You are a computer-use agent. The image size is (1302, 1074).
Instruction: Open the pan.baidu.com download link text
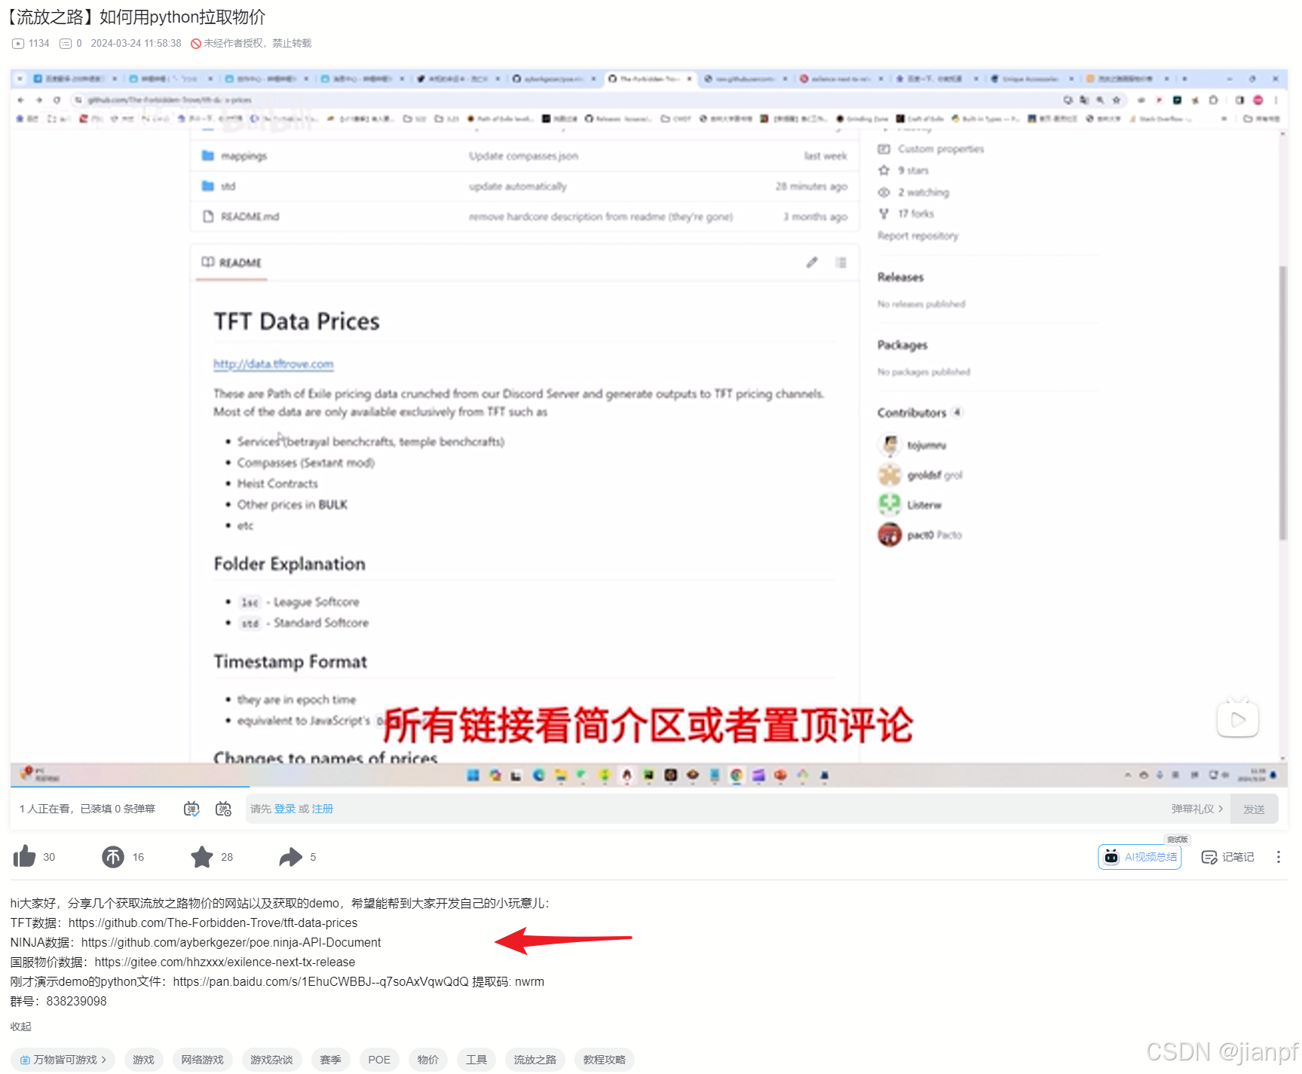pyautogui.click(x=320, y=981)
